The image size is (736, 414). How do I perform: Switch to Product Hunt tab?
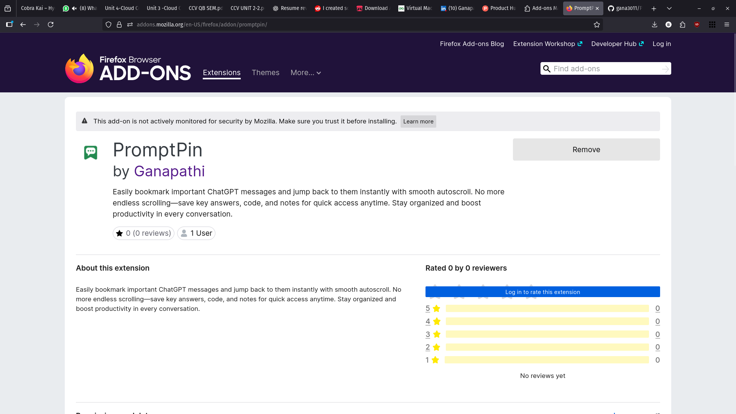tap(499, 8)
